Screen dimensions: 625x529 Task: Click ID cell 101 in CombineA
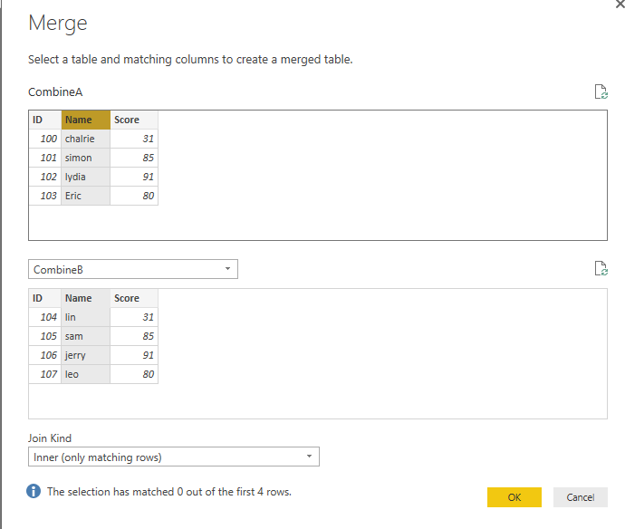pos(45,158)
